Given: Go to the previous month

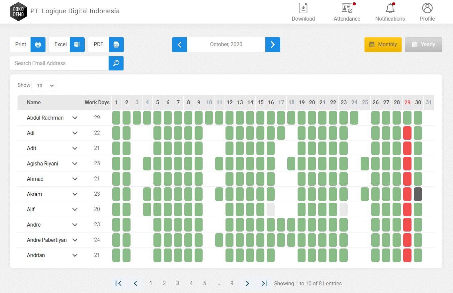Looking at the screenshot, I should (x=179, y=45).
